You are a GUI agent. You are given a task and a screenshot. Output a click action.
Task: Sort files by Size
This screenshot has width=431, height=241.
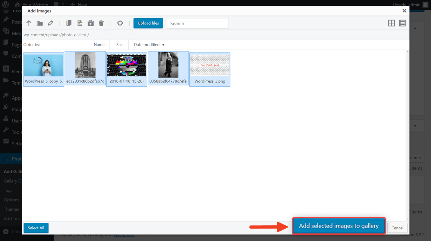tap(120, 45)
